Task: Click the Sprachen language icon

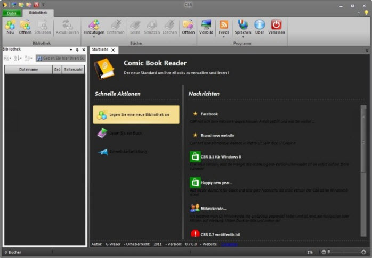Action: (x=243, y=25)
